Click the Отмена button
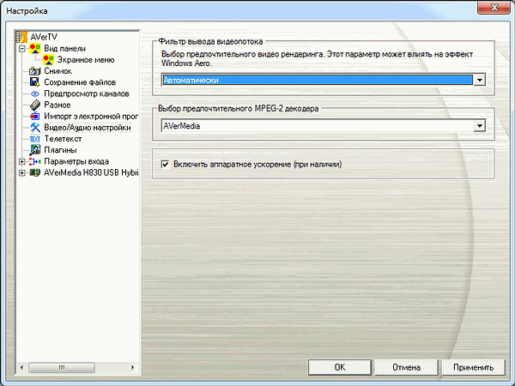Screen dimensions: 515x386 tap(406, 367)
